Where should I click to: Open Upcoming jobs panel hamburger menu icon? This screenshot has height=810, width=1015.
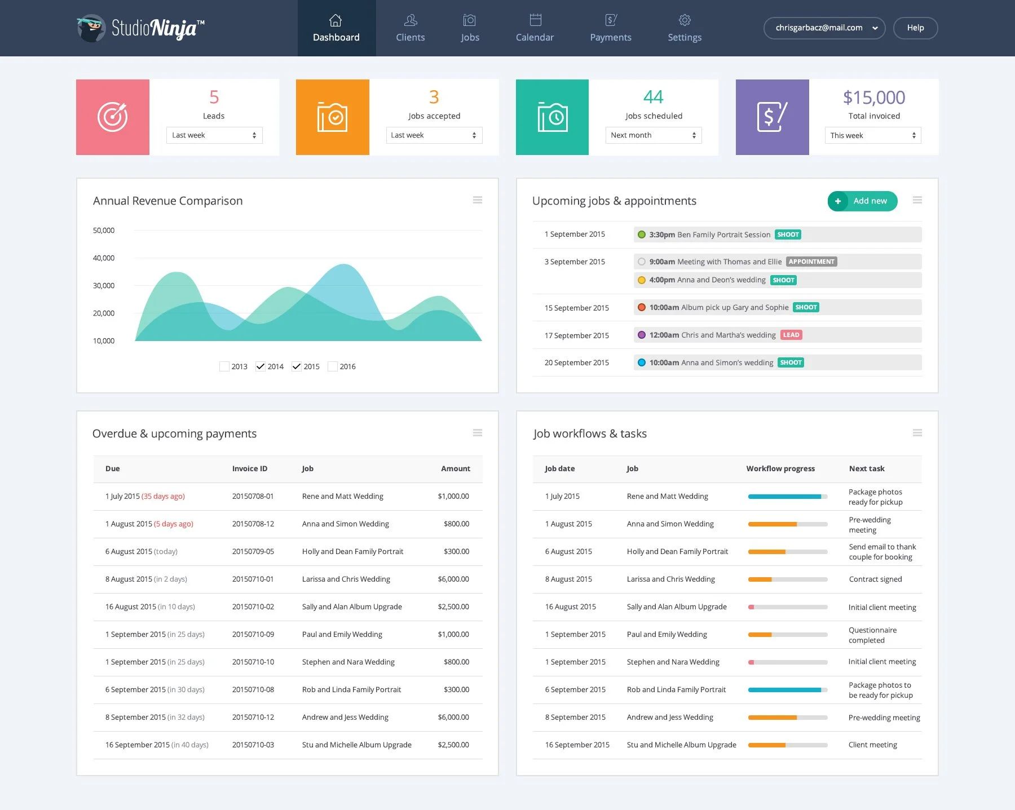917,200
